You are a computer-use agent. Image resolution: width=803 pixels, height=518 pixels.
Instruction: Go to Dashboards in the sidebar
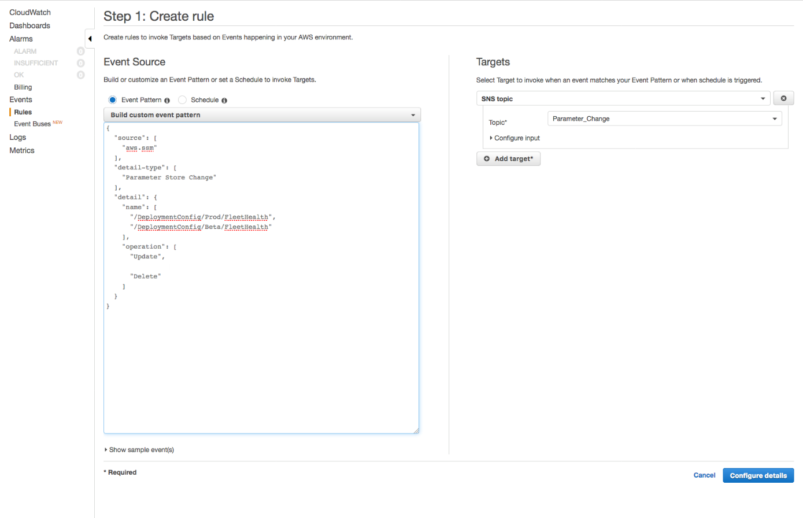pos(29,25)
